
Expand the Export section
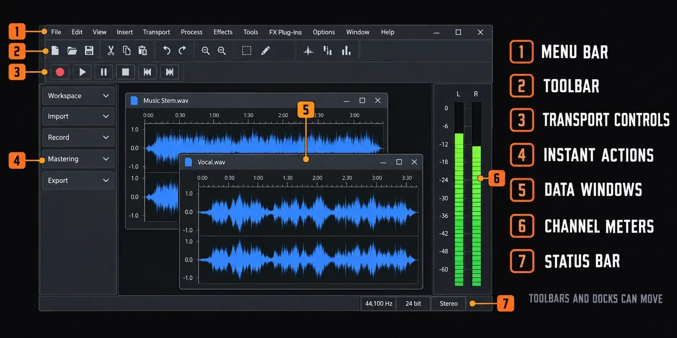[x=78, y=180]
